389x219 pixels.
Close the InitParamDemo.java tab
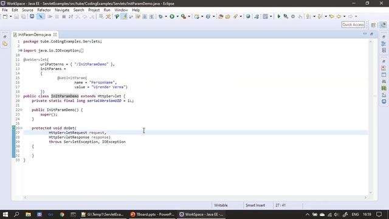(55, 35)
